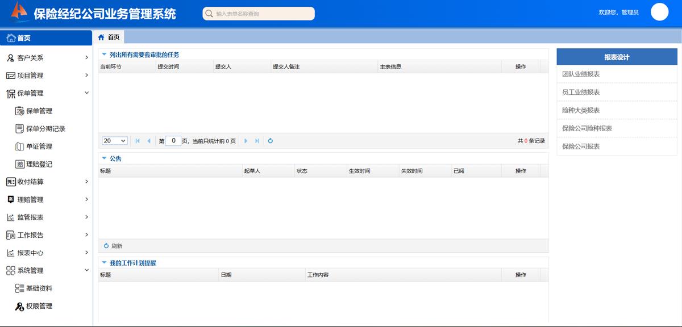This screenshot has width=682, height=327.
Task: Click the 主表信息 column header
Action: coord(440,66)
